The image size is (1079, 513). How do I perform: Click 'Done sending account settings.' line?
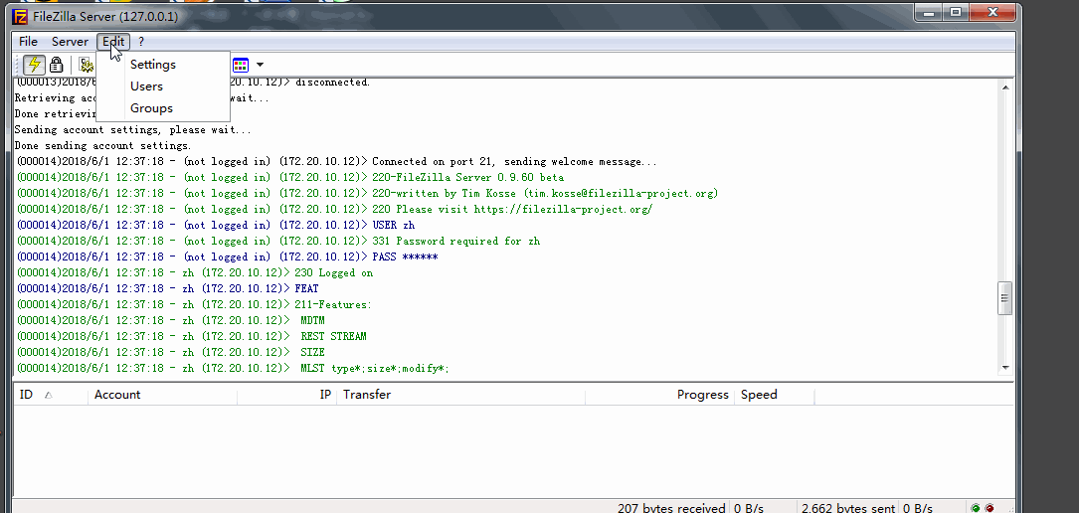tap(103, 146)
